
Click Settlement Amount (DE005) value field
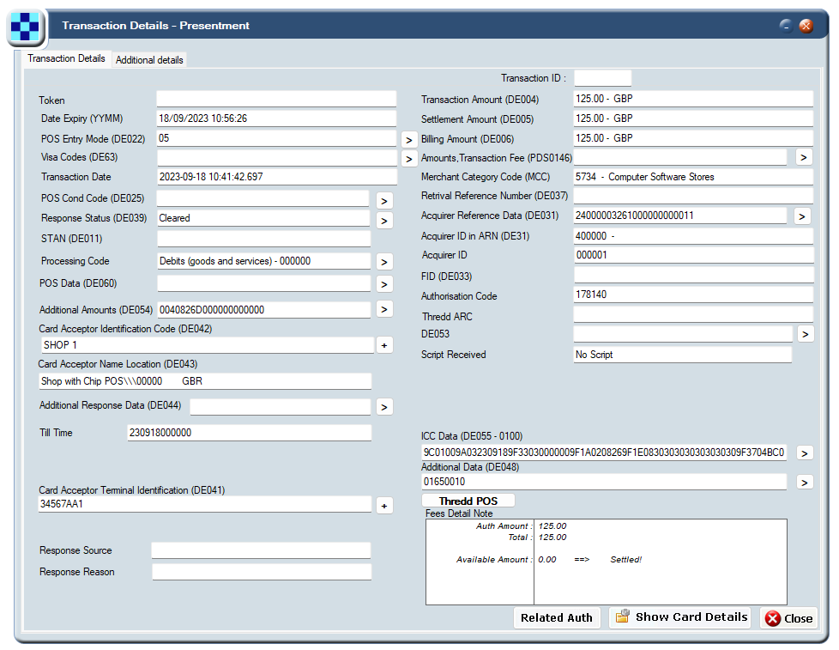click(x=693, y=118)
